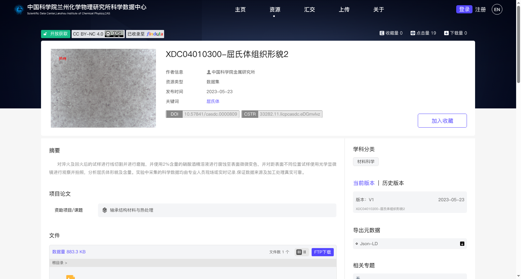Viewport: 521px width, 279px height.
Task: Open the 汇交 menu item
Action: pyautogui.click(x=309, y=9)
